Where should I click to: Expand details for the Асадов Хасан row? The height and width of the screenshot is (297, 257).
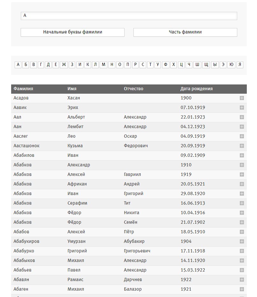[x=242, y=98]
